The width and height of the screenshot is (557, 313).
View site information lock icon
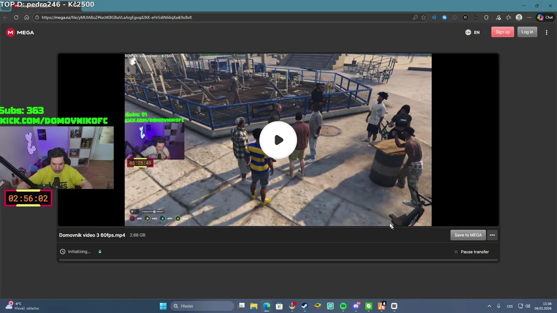tap(37, 17)
